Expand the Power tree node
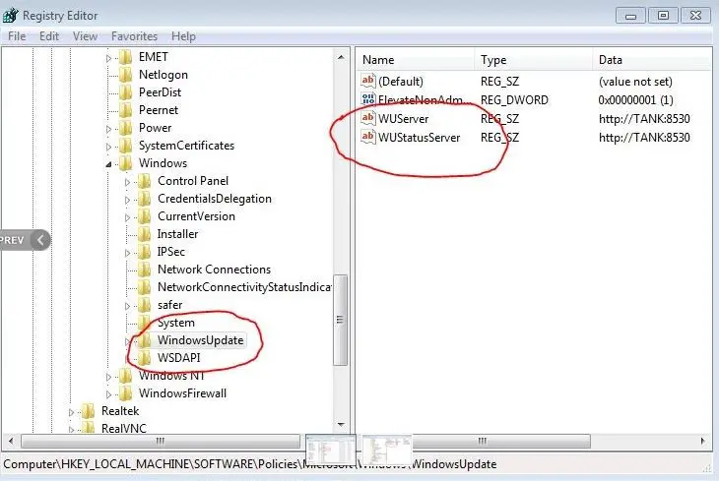 point(108,129)
